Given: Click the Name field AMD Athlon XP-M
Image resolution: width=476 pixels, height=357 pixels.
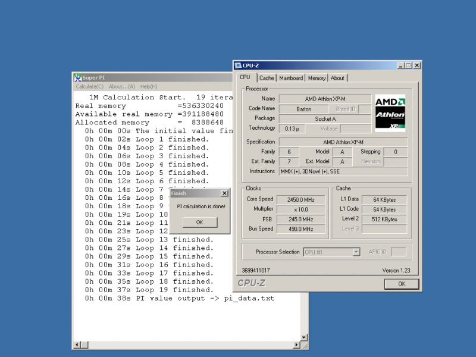Looking at the screenshot, I should click(x=325, y=99).
